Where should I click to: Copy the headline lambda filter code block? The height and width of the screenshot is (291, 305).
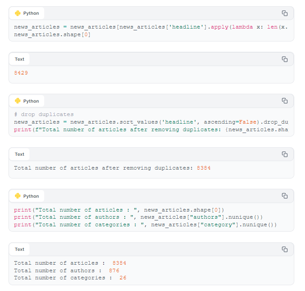click(x=284, y=13)
